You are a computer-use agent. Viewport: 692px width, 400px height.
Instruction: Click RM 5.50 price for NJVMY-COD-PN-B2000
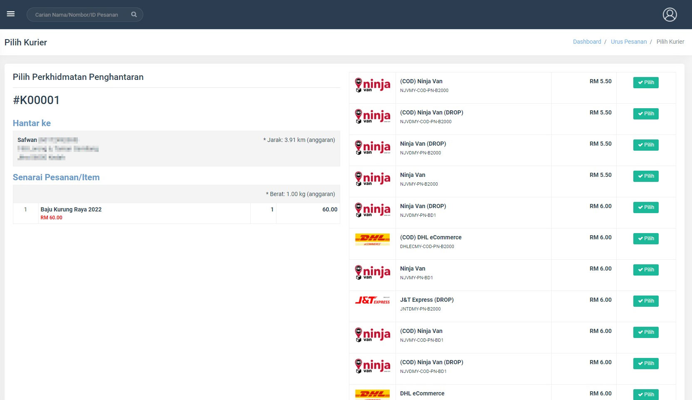point(600,81)
